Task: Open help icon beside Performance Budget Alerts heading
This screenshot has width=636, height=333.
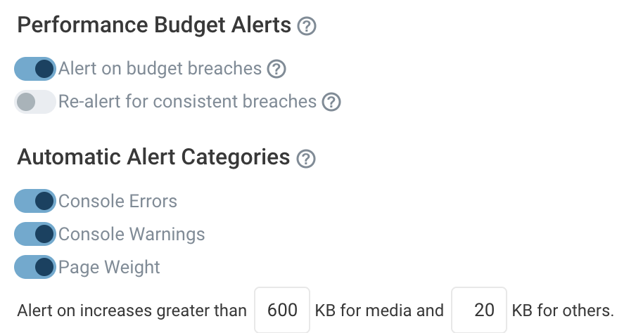Action: [x=307, y=27]
